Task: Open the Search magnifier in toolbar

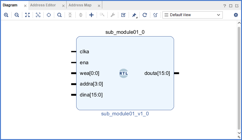Action: (59, 15)
